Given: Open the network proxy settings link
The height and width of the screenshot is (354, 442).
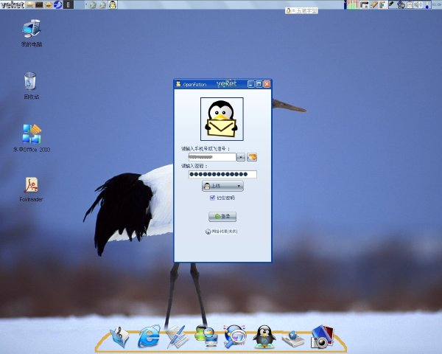Looking at the screenshot, I should point(222,232).
